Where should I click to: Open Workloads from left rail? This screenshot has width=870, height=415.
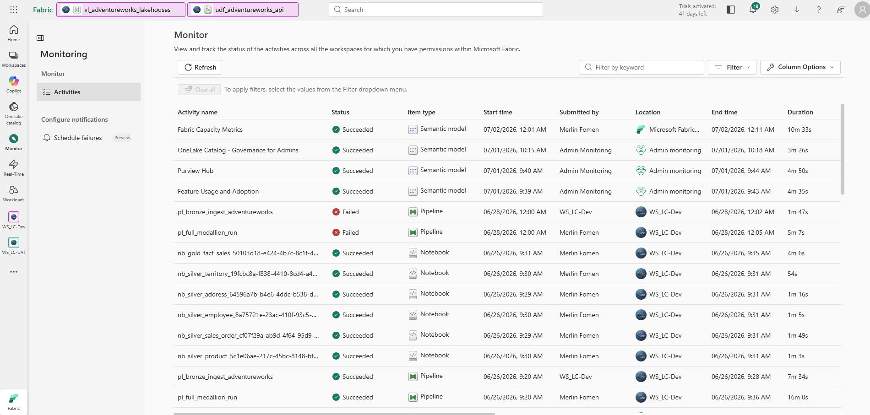(x=14, y=194)
